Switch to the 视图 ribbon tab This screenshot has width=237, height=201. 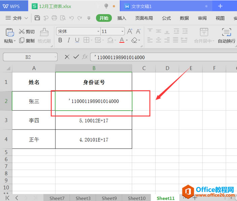click(220, 18)
